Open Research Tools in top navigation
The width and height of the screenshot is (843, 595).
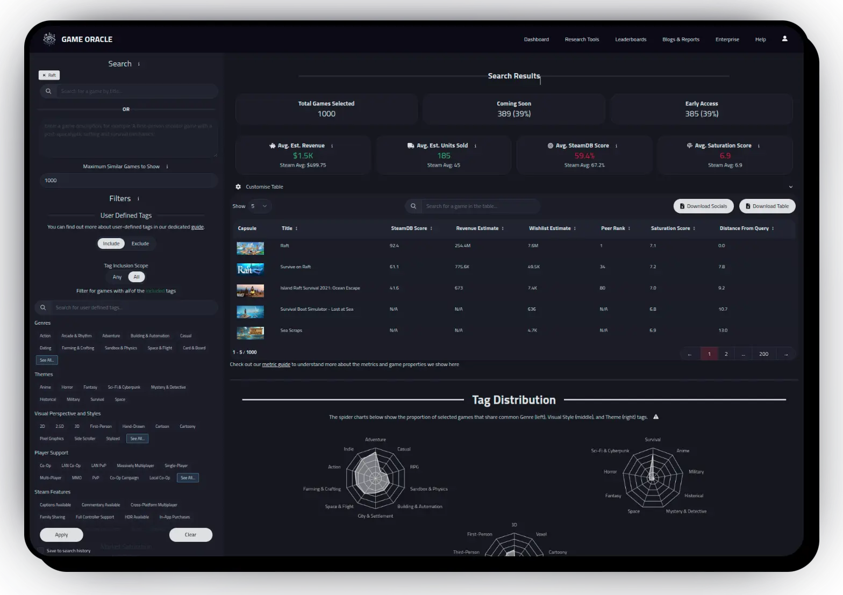582,39
